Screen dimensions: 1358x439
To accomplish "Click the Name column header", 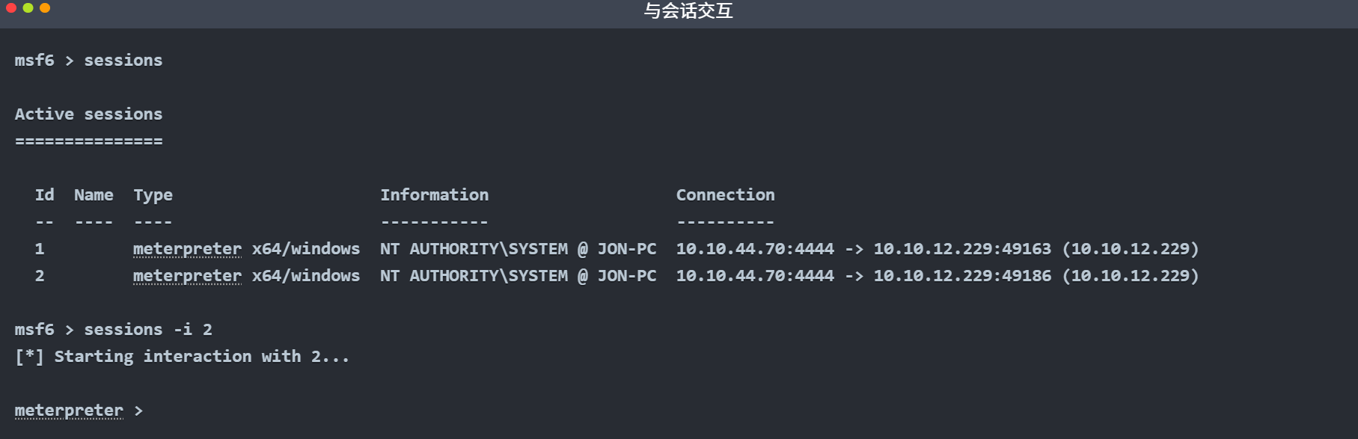I will [x=94, y=195].
